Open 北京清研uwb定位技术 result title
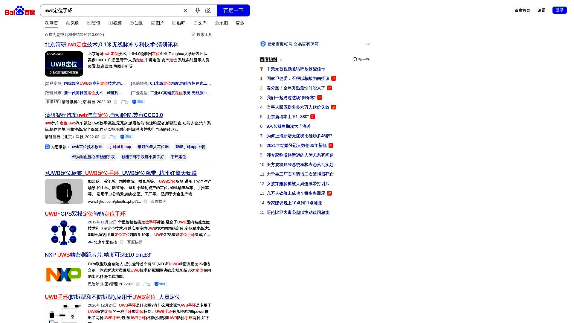The image size is (574, 323). [112, 45]
